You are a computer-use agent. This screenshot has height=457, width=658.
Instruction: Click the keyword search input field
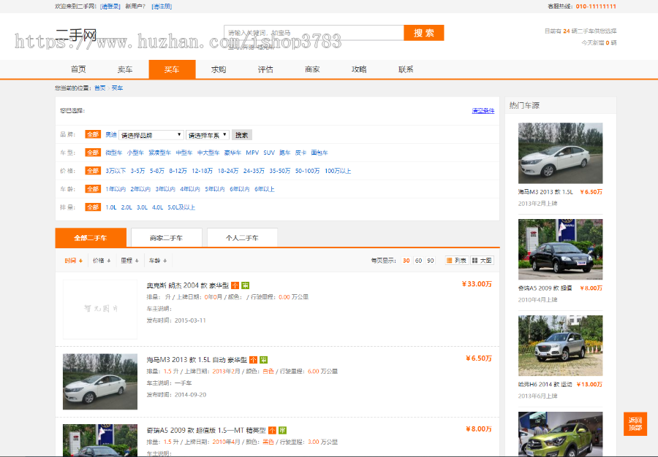(313, 33)
